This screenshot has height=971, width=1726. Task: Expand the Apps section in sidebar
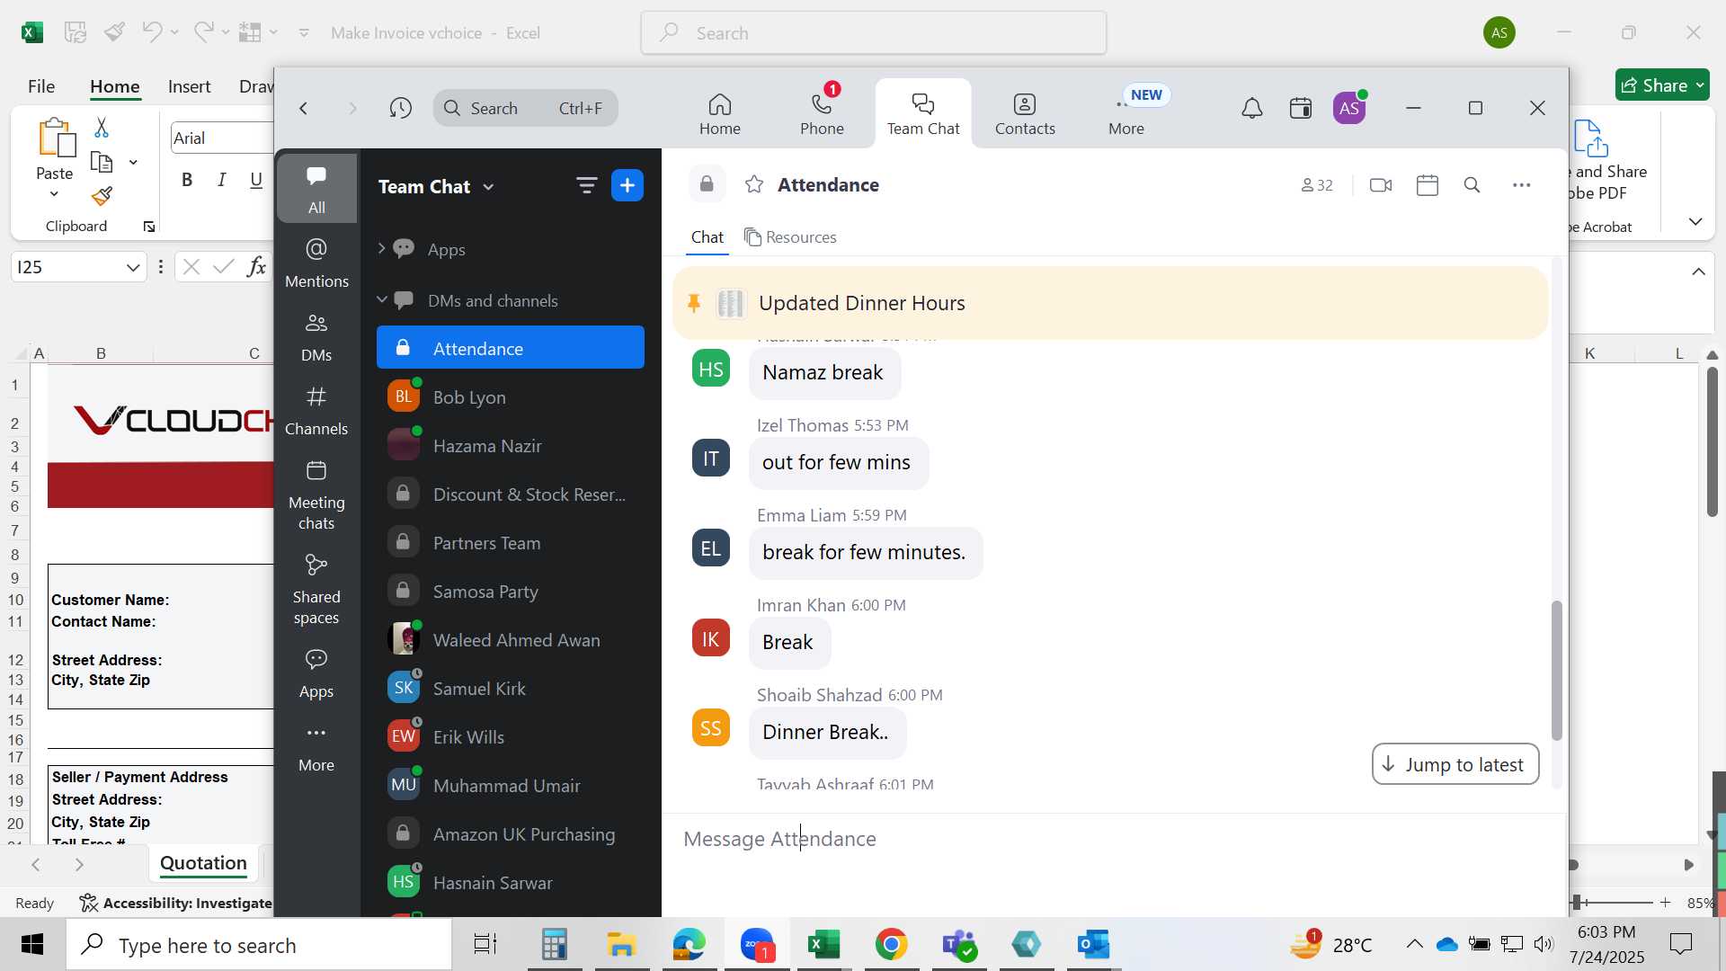point(381,249)
